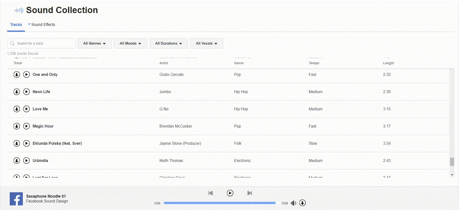The image size is (459, 210).
Task: Click the Facebook logo thumbnail in player
Action: (x=16, y=199)
